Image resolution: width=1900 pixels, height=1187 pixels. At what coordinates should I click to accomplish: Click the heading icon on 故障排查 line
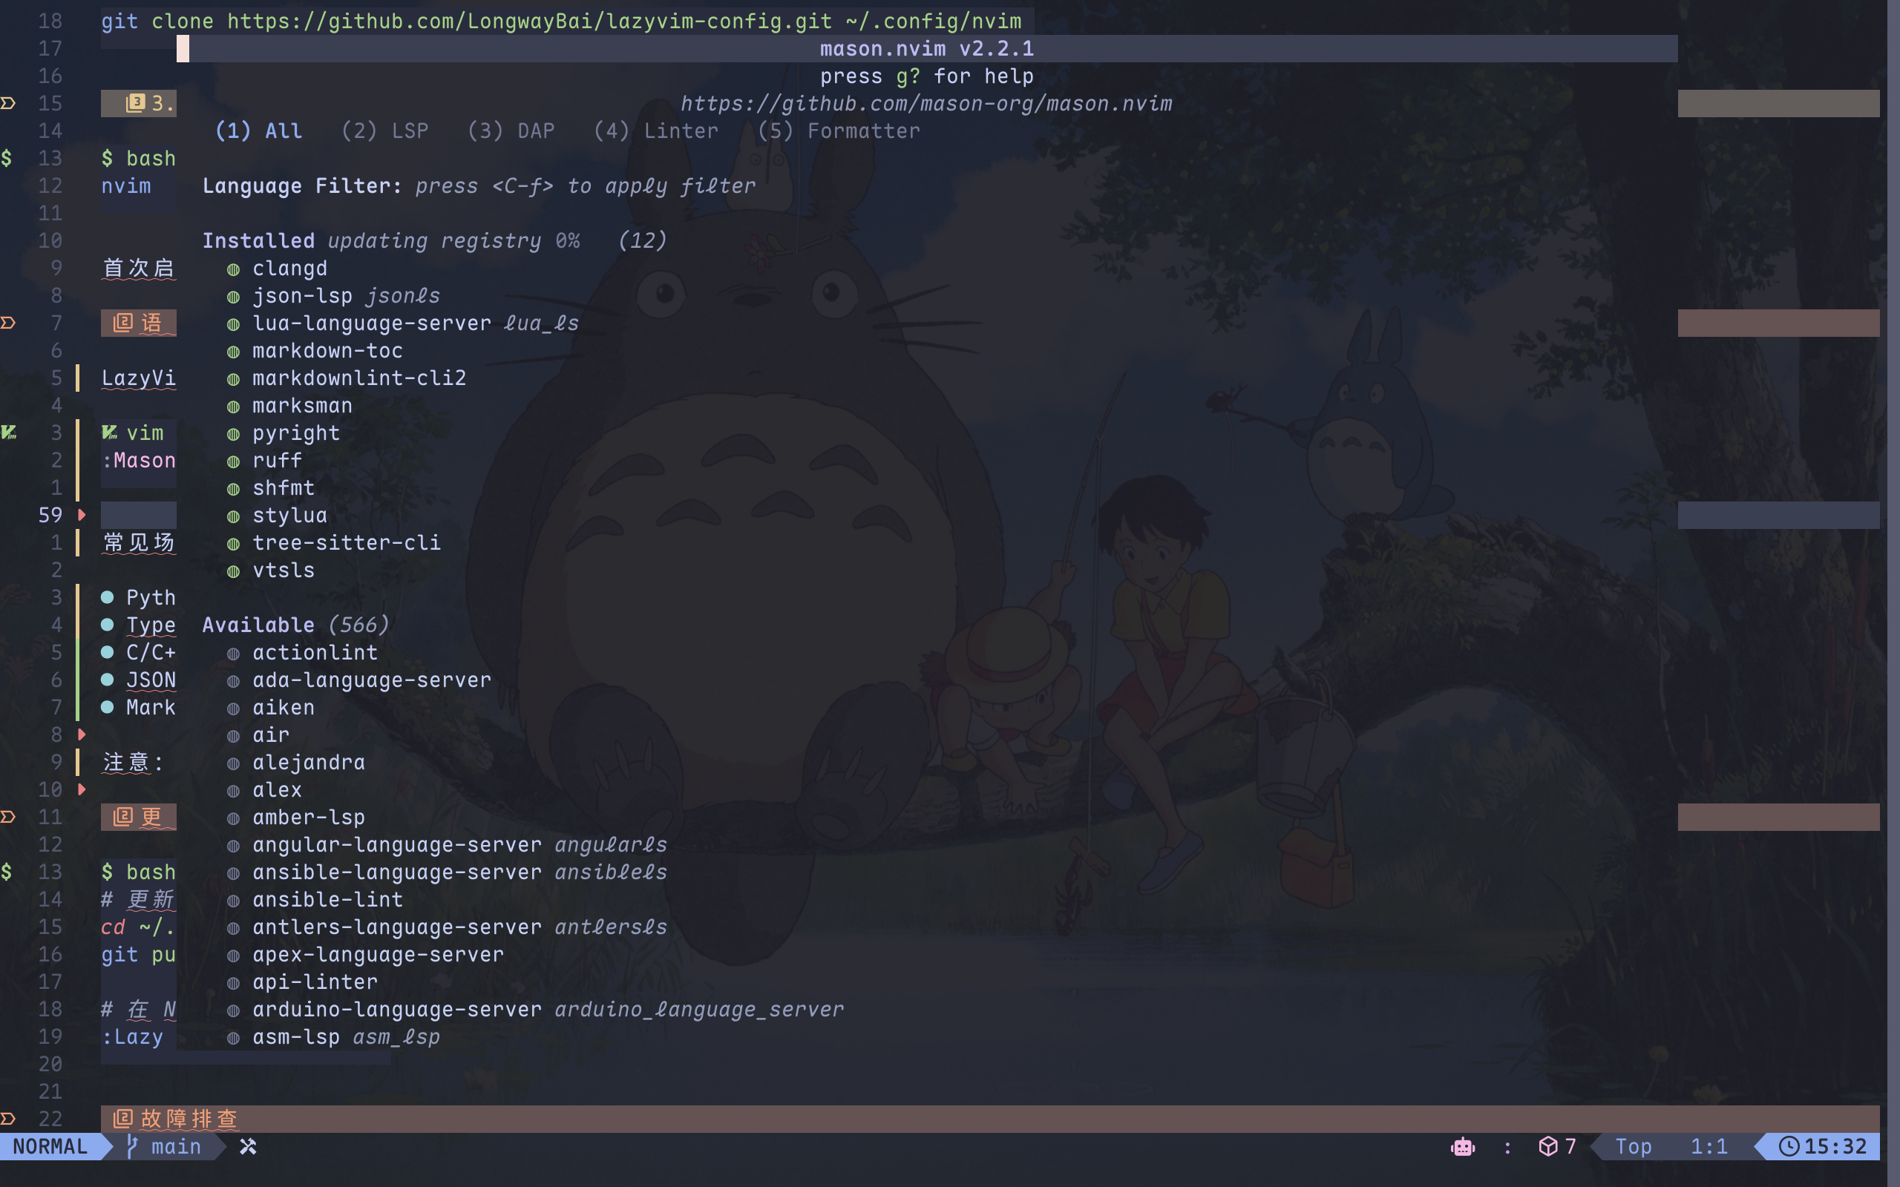122,1119
